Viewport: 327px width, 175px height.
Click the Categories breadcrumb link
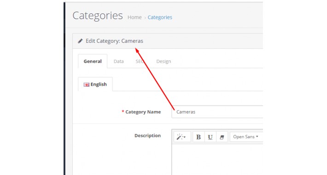pos(160,17)
